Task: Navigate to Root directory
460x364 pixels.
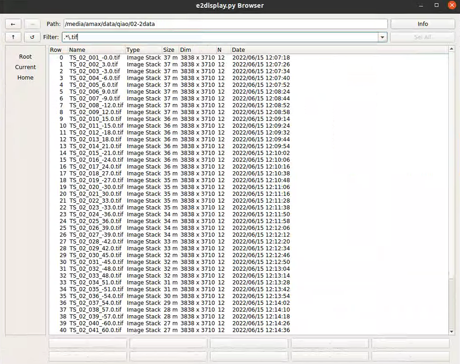Action: point(25,56)
